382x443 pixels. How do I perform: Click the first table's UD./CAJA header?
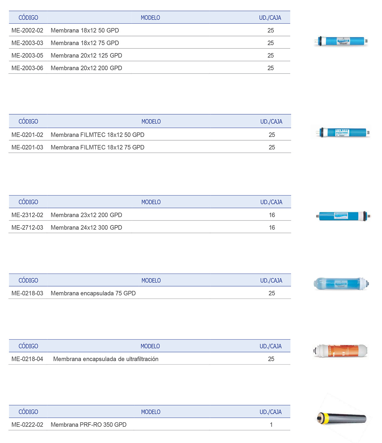click(x=270, y=18)
